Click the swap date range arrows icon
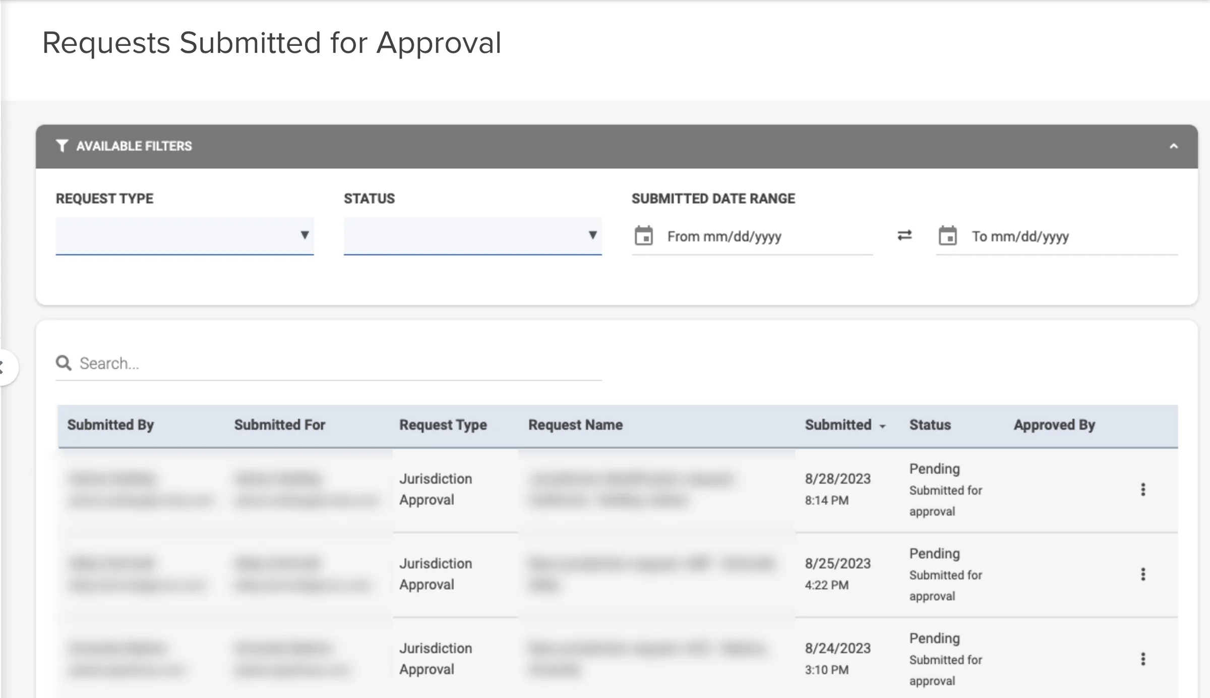The image size is (1210, 698). [904, 236]
